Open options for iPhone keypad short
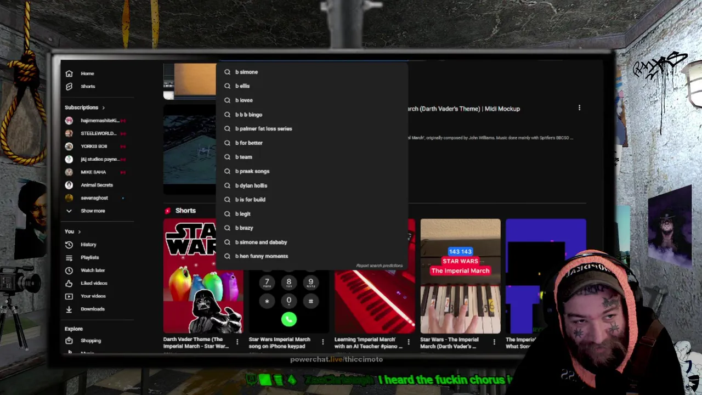Image resolution: width=702 pixels, height=395 pixels. click(322, 342)
